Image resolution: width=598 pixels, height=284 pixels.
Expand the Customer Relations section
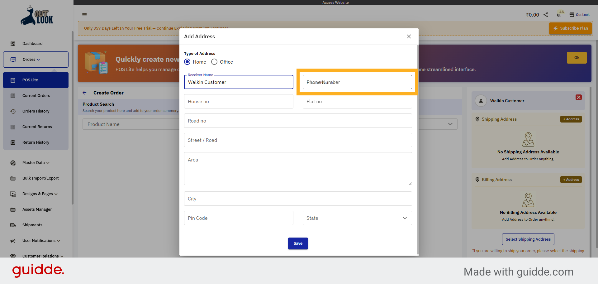pos(13,256)
